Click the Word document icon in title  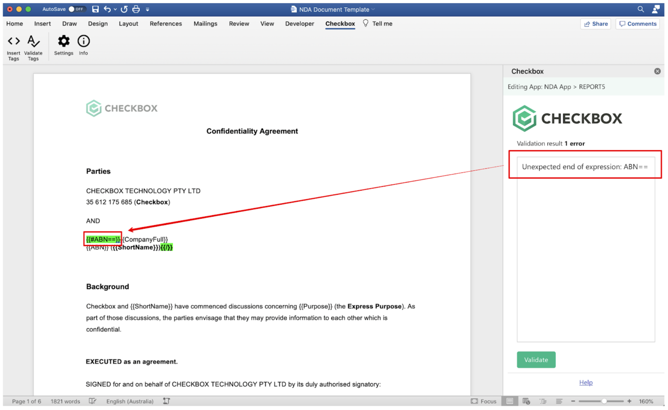click(x=294, y=9)
